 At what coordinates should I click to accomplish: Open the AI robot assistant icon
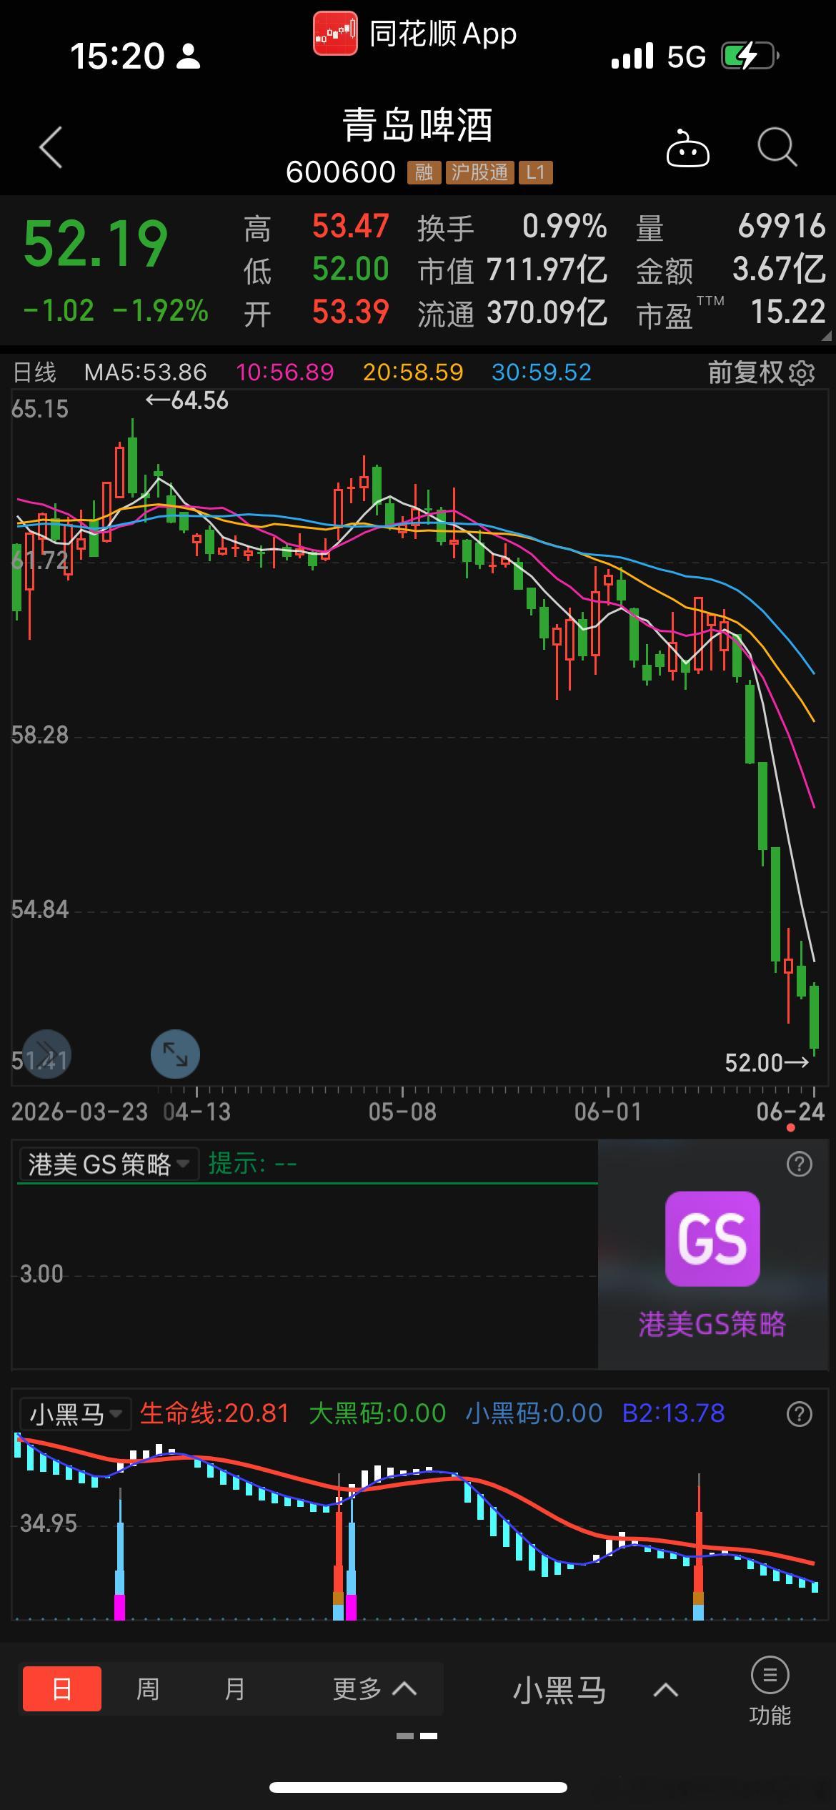click(x=687, y=148)
